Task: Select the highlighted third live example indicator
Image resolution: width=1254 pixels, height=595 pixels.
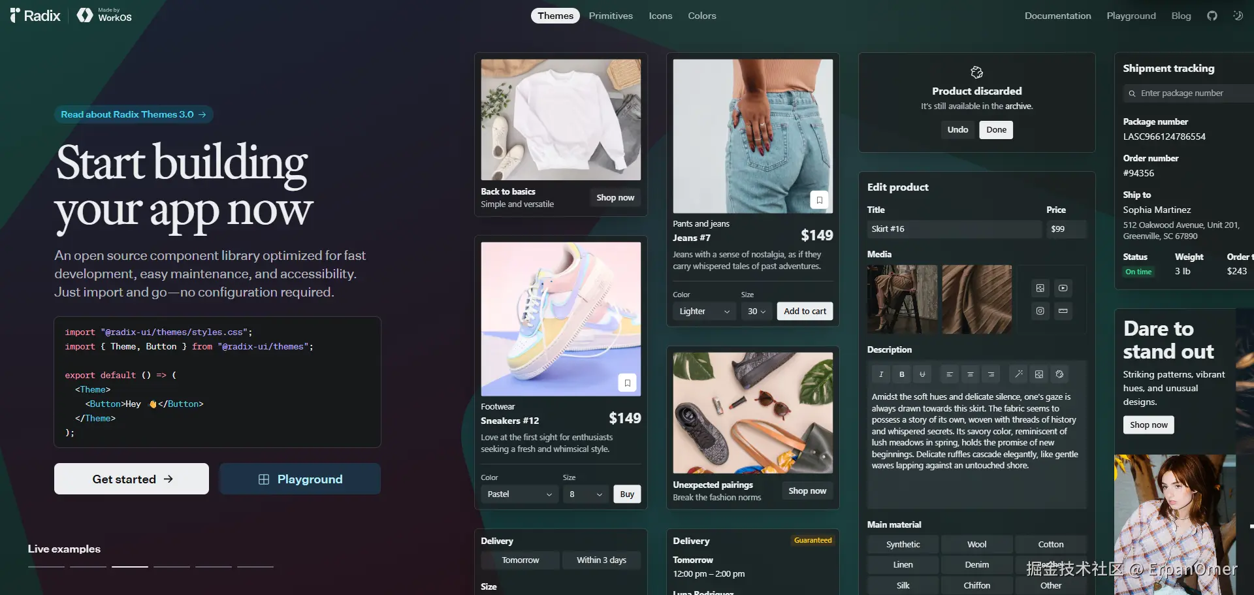Action: point(130,566)
